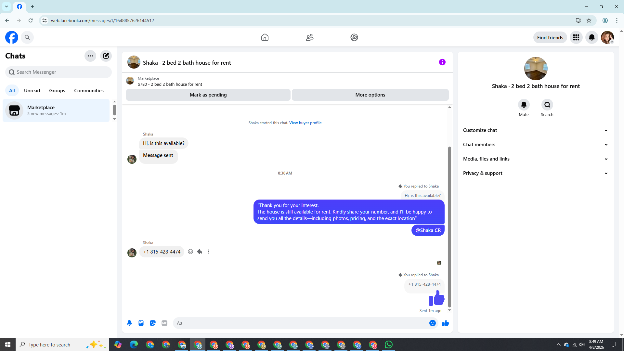
Task: Open emoji picker in message box
Action: 432,323
